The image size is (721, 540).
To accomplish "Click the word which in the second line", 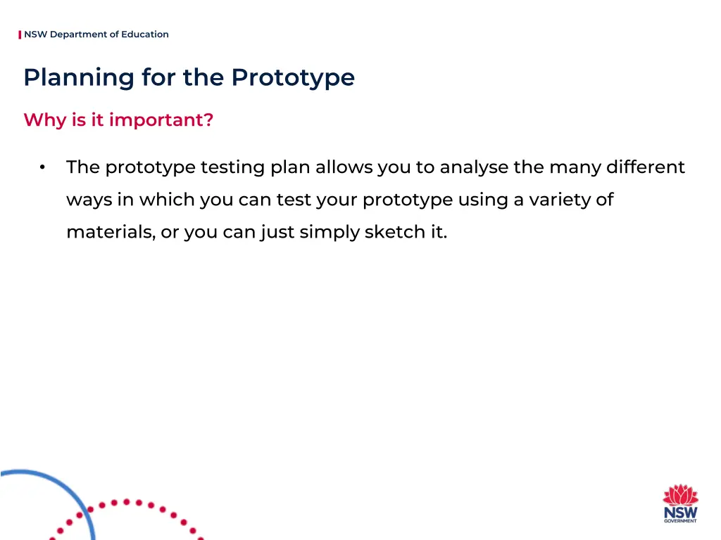I will pyautogui.click(x=168, y=200).
